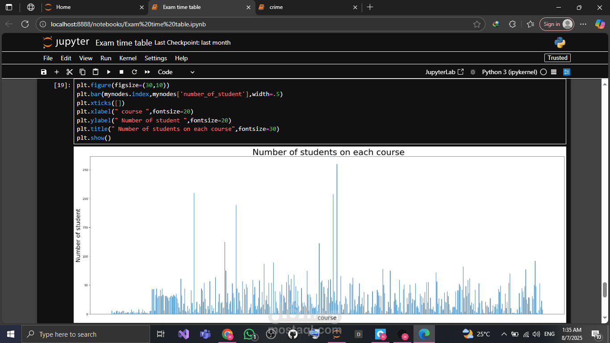Switch kernel via Python 3 (ipykernel)
610x343 pixels.
[510, 72]
